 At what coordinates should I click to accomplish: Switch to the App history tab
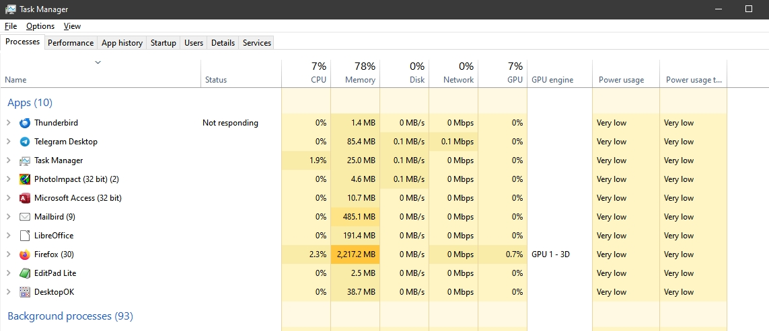(x=122, y=43)
